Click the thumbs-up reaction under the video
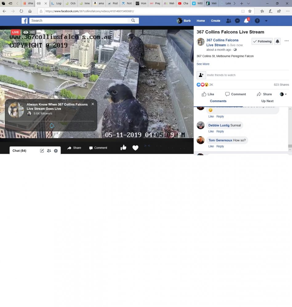 123,148
